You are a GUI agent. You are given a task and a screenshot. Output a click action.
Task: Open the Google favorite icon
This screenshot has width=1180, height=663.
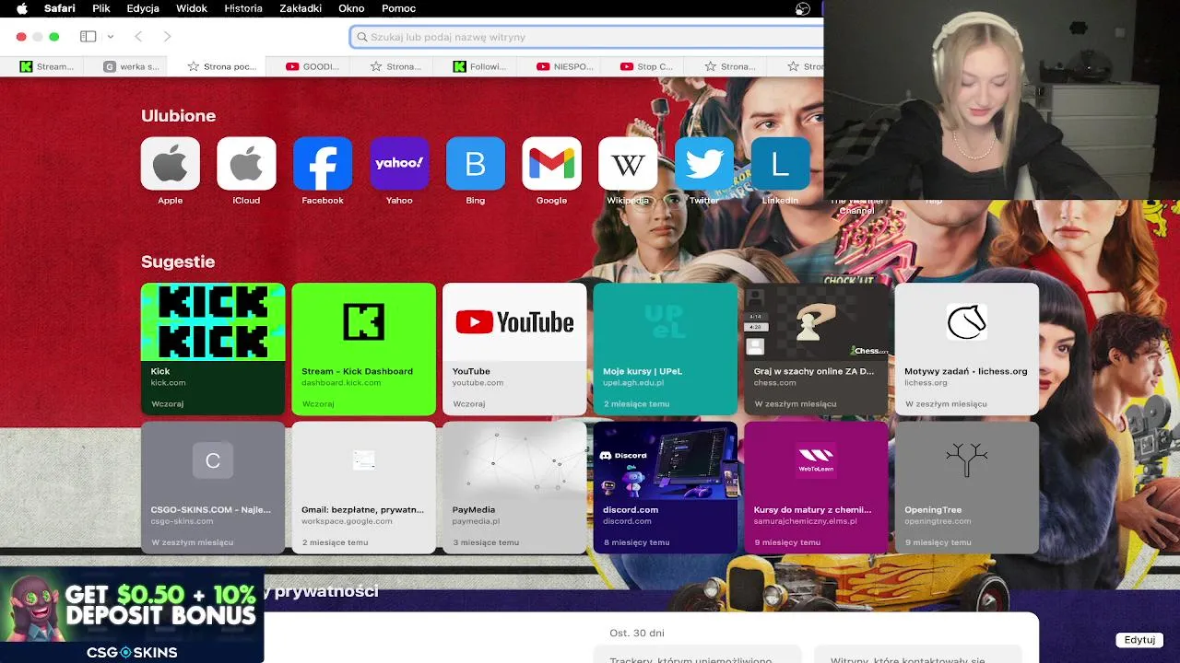click(x=551, y=164)
